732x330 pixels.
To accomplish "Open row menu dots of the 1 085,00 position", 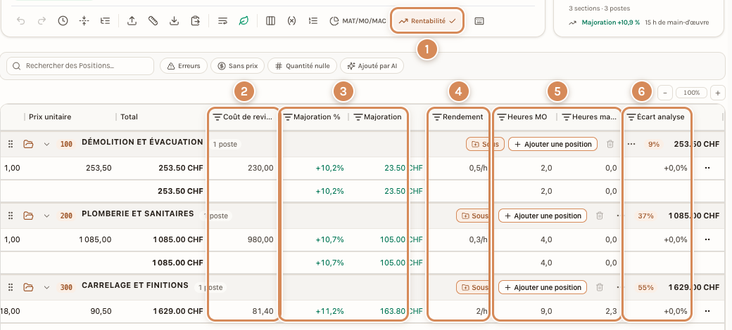I will coord(707,239).
